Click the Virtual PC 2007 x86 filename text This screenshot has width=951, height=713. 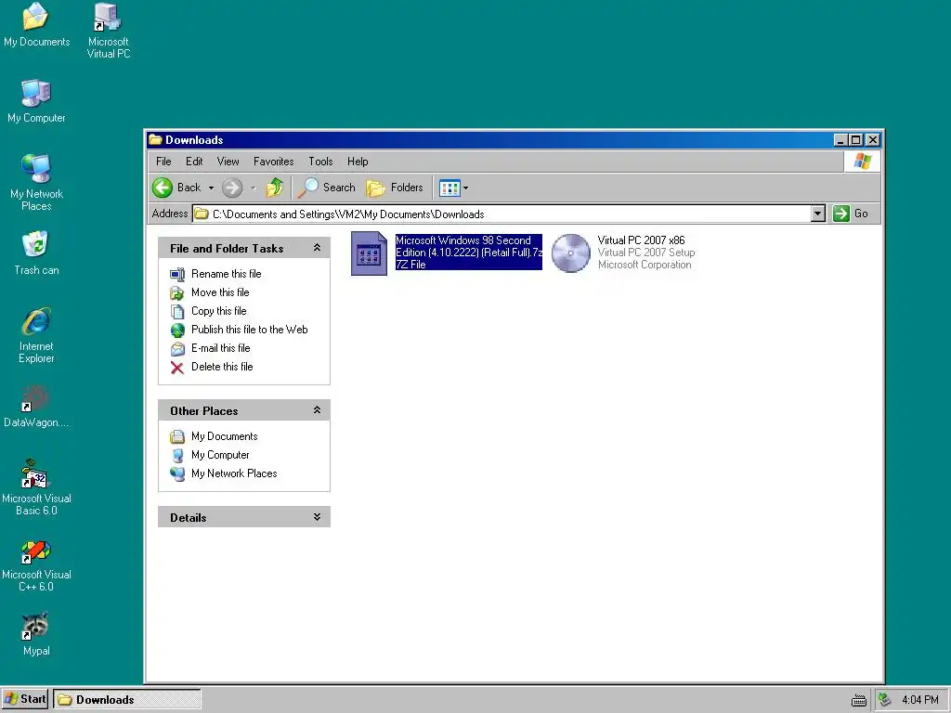point(641,240)
